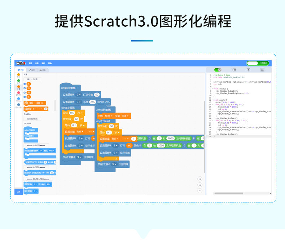285x249 pixels.
Task: Select the orange led variable pill in palette
Action: pos(29,92)
